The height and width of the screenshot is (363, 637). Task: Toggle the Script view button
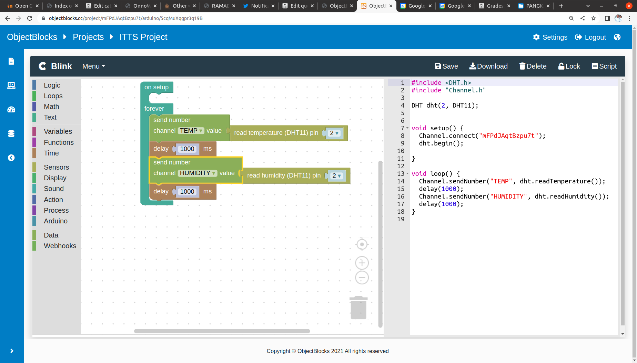pos(604,66)
